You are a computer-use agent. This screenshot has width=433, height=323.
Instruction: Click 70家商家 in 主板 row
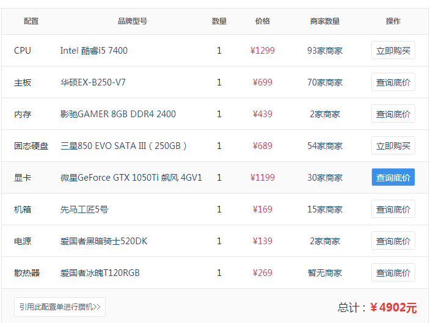(x=325, y=82)
